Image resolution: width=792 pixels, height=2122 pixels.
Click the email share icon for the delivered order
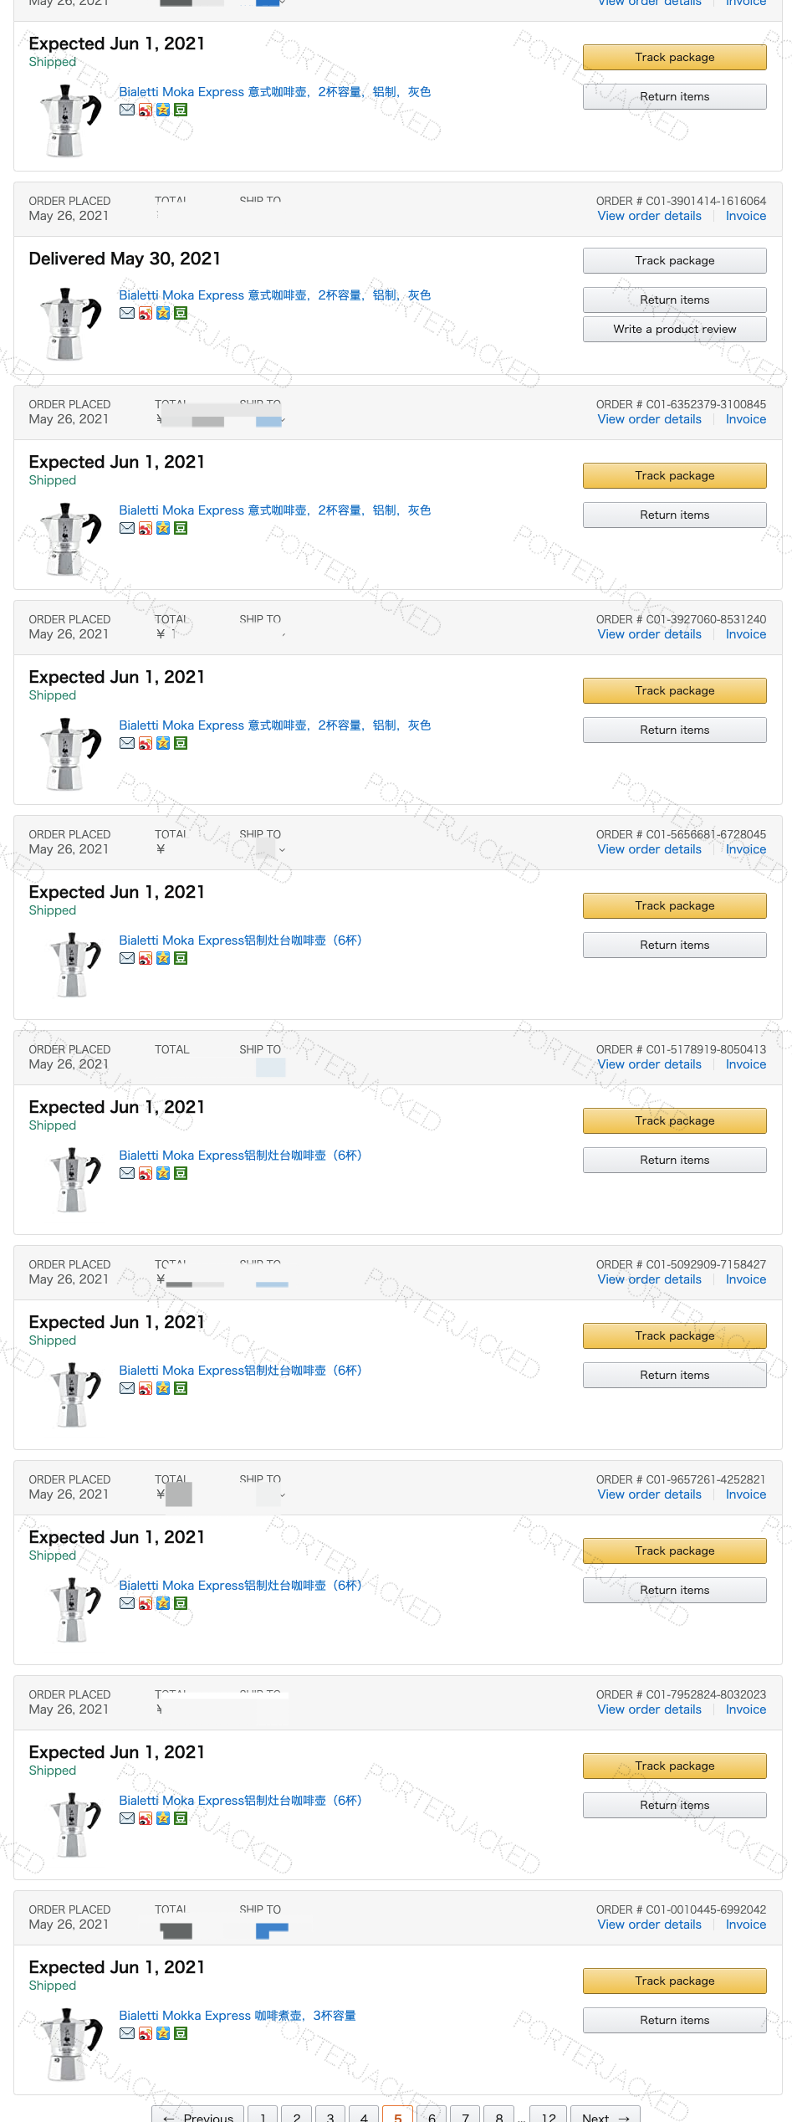(127, 313)
